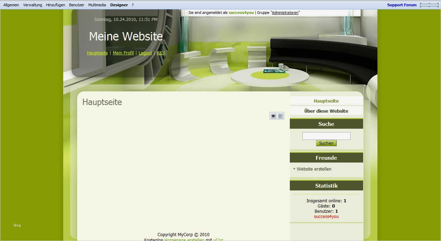This screenshot has width=441, height=241.
Task: Open the Support Forum link
Action: click(x=401, y=5)
